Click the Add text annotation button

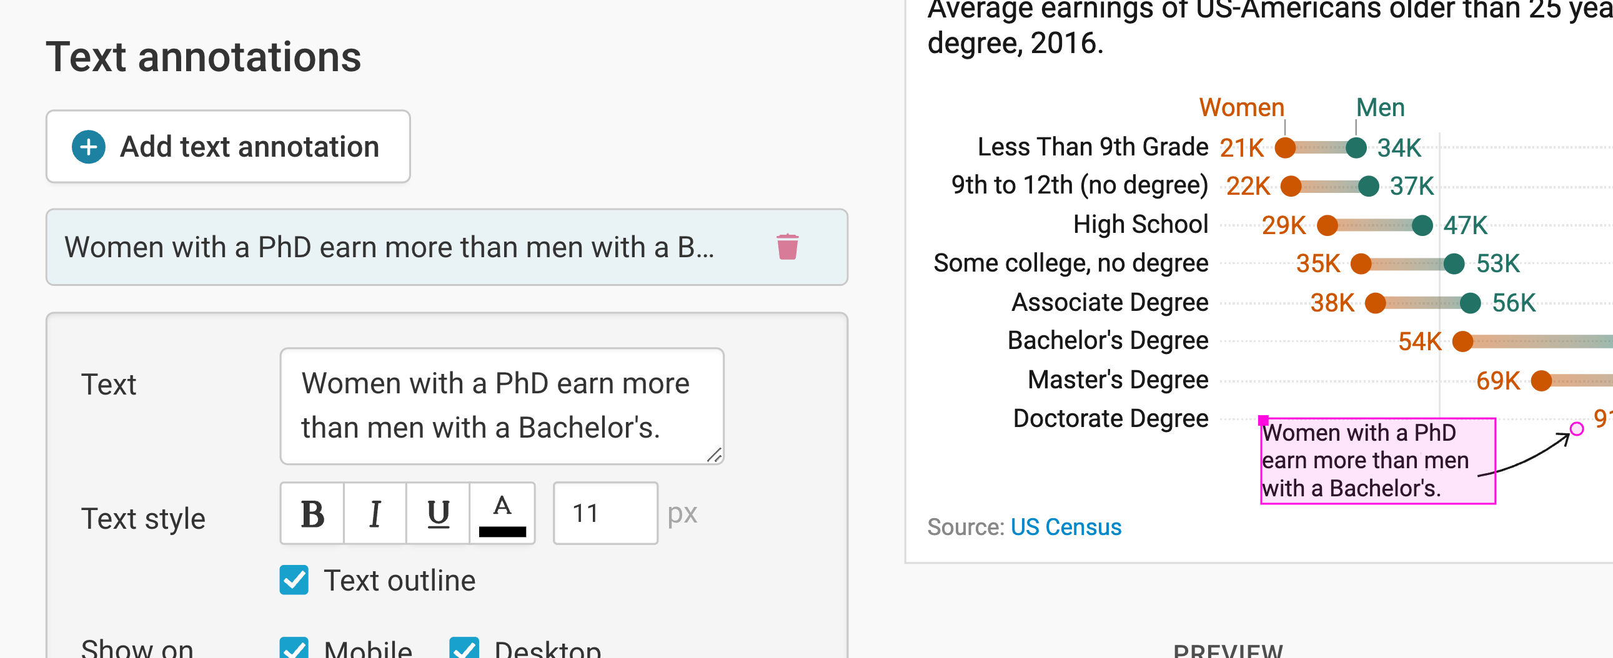pos(228,147)
